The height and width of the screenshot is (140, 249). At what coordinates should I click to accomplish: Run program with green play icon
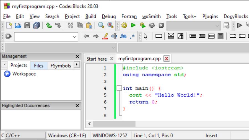click(133, 26)
